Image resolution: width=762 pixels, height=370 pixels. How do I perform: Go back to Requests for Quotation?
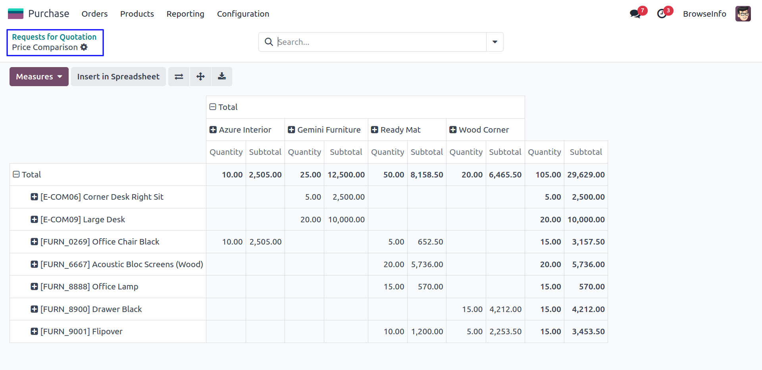coord(54,37)
